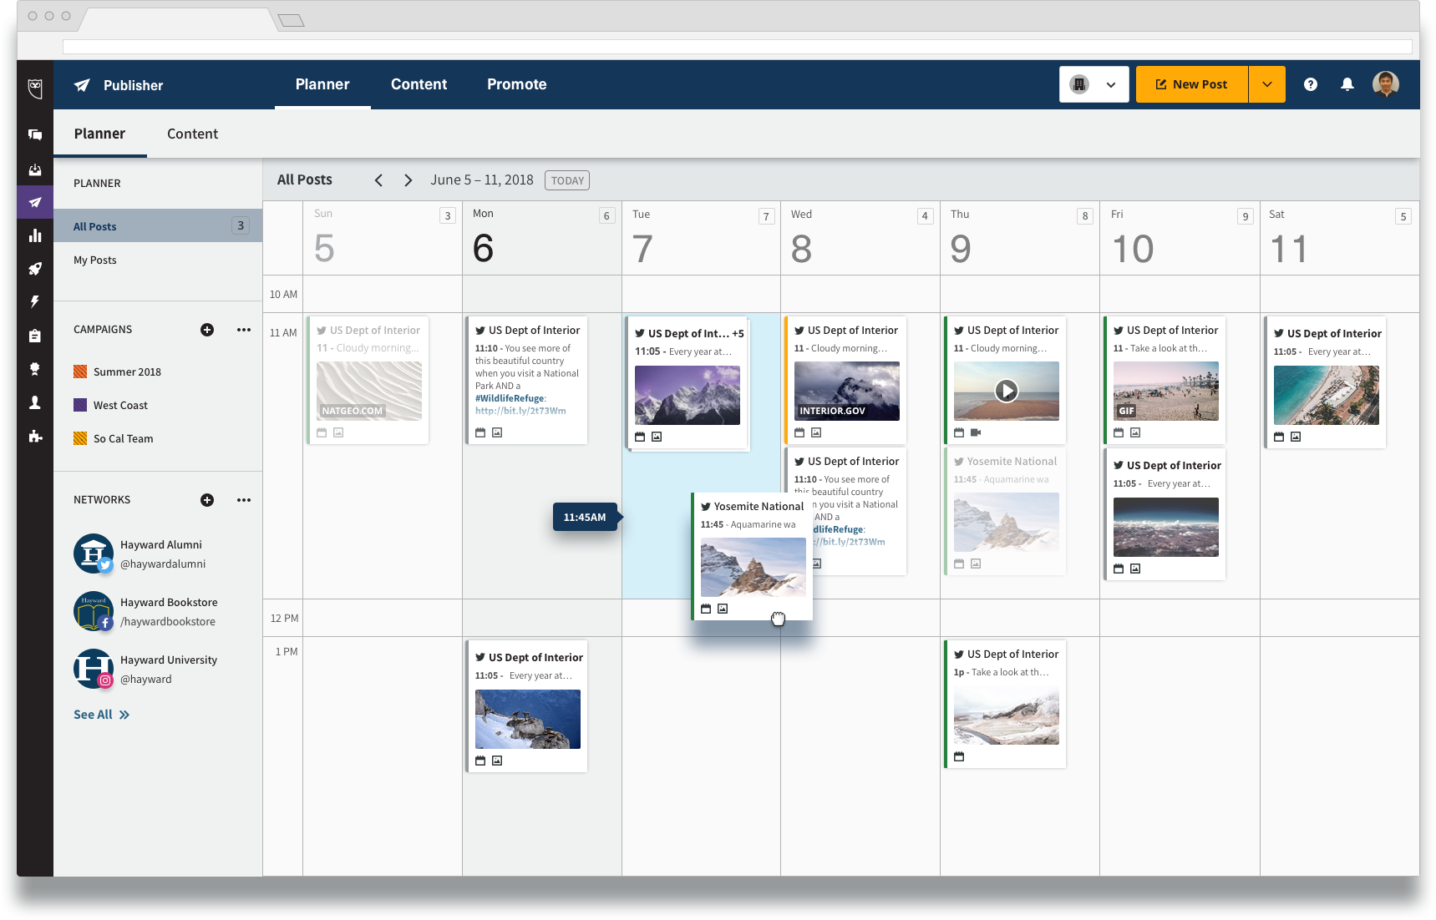Expand See All networks
This screenshot has height=920, width=1436.
click(101, 715)
